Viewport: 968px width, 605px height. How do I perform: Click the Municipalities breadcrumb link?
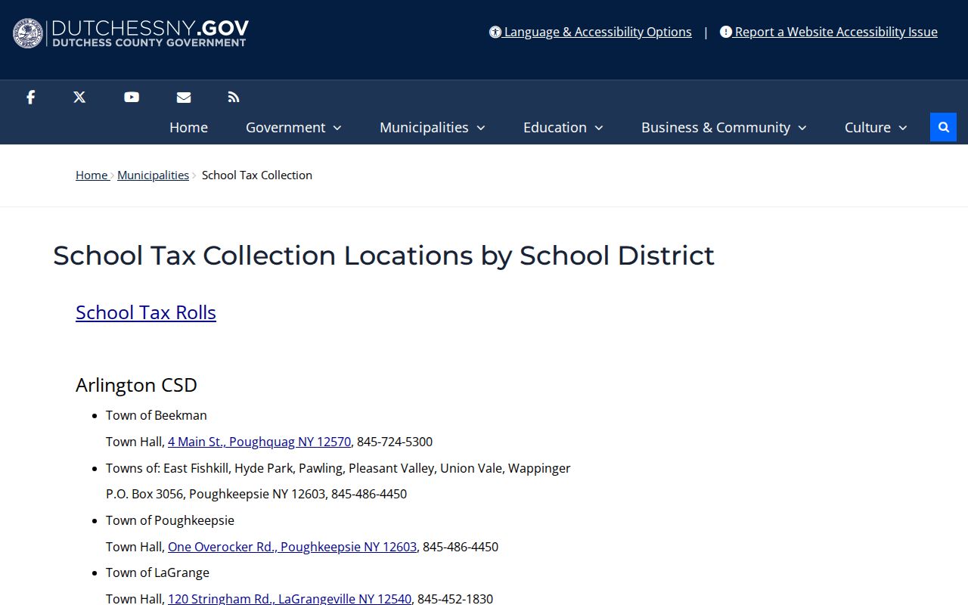click(x=153, y=175)
